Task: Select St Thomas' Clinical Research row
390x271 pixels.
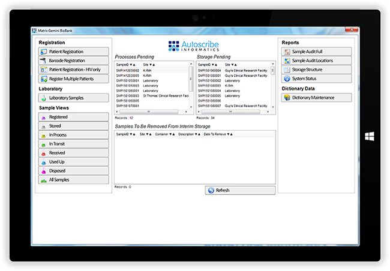Action: [x=152, y=96]
